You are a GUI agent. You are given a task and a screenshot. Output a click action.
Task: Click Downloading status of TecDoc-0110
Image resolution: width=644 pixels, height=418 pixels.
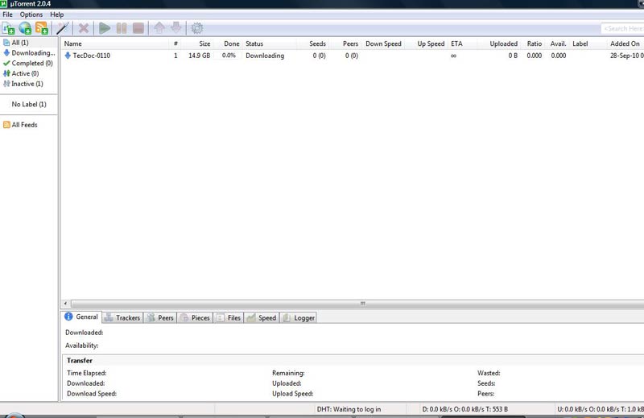[265, 56]
